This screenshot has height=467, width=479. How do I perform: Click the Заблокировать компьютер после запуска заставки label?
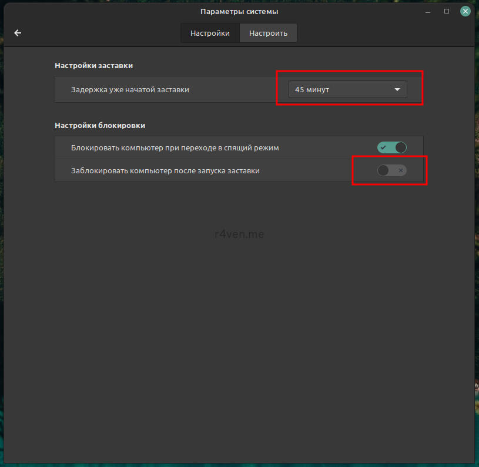(165, 170)
